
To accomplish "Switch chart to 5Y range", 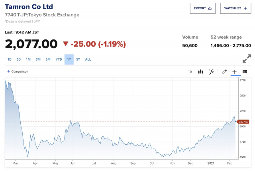I will (x=78, y=59).
